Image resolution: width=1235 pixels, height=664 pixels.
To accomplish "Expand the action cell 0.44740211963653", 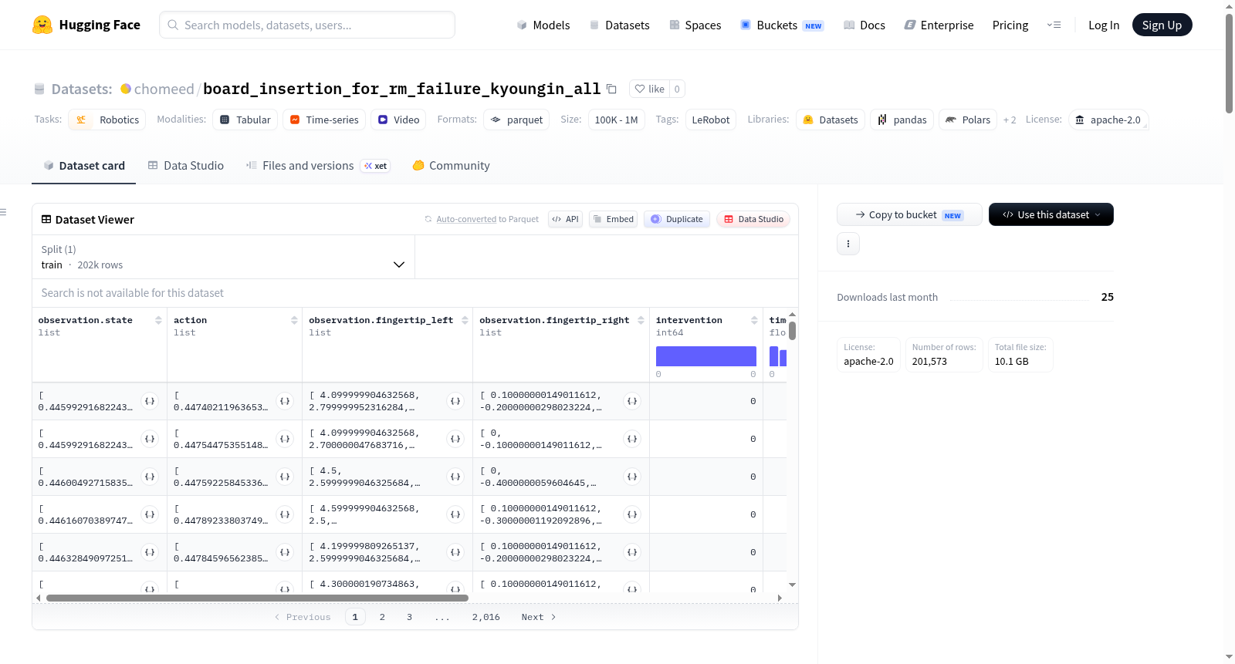I will 285,401.
